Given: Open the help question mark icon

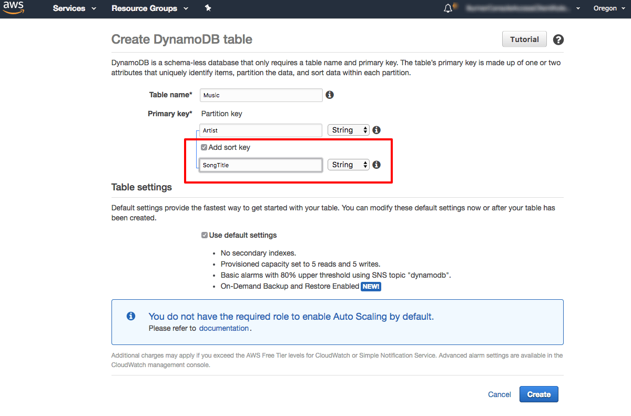Looking at the screenshot, I should pos(558,40).
